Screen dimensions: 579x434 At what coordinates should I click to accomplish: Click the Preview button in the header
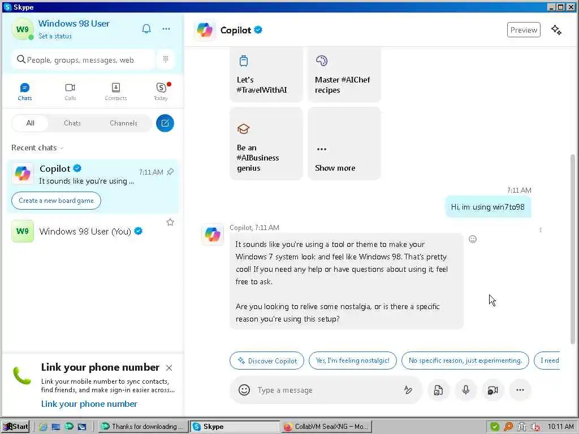524,30
